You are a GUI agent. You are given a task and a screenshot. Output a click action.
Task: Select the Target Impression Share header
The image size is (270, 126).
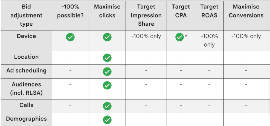point(146,16)
